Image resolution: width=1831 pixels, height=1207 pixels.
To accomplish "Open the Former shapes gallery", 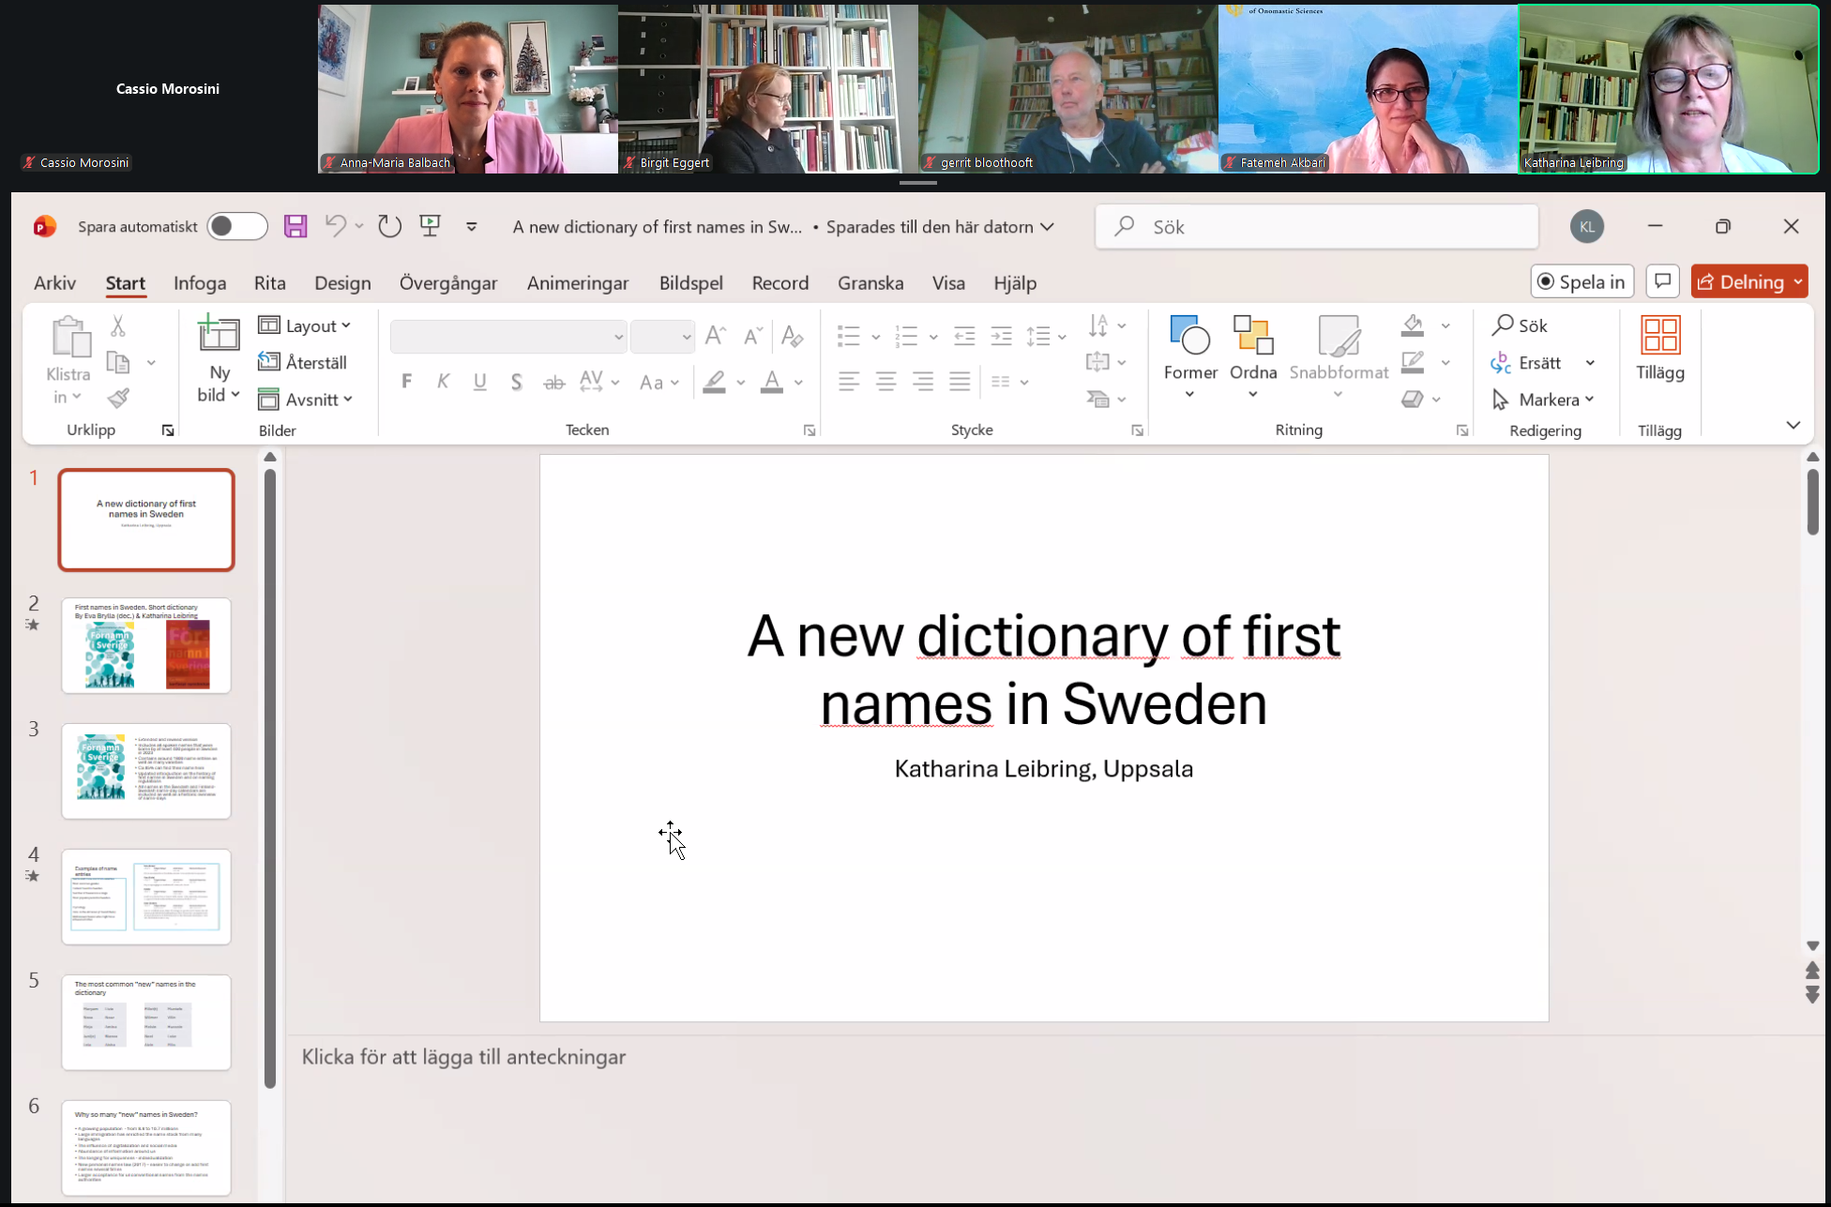I will [x=1190, y=356].
